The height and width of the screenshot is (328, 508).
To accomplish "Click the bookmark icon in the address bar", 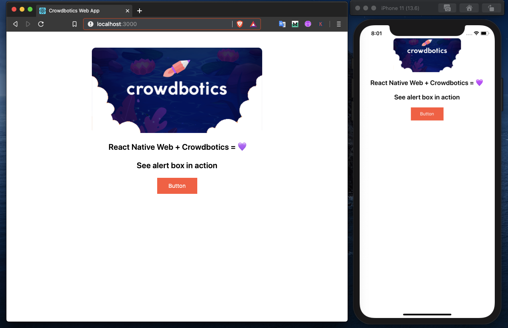I will click(74, 24).
